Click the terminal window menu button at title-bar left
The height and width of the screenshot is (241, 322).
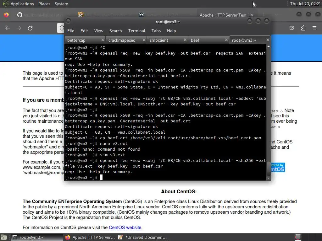[68, 21]
